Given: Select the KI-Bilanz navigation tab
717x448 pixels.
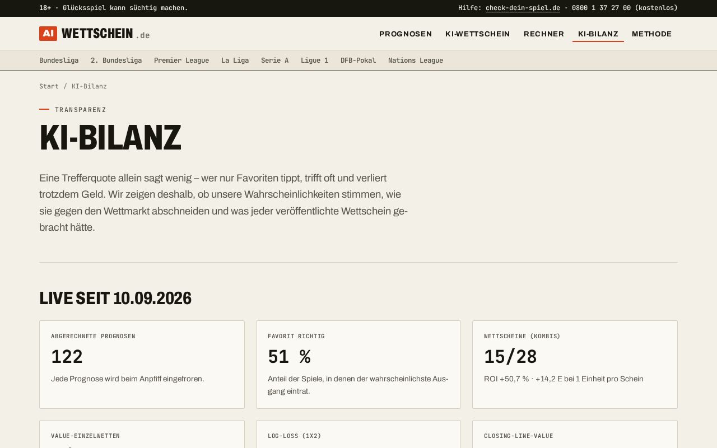Looking at the screenshot, I should 598,34.
